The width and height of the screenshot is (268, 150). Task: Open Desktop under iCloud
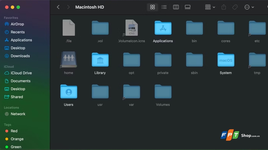(x=15, y=89)
